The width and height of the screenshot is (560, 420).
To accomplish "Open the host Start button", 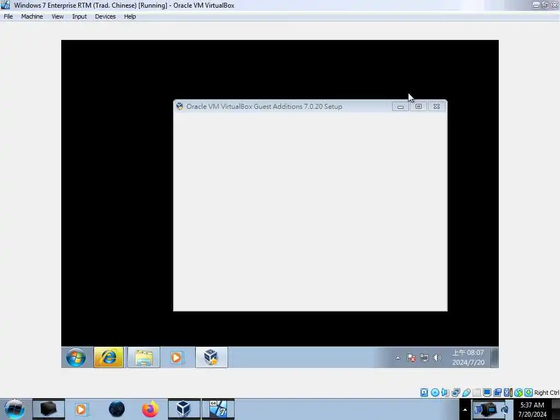I will tap(14, 409).
